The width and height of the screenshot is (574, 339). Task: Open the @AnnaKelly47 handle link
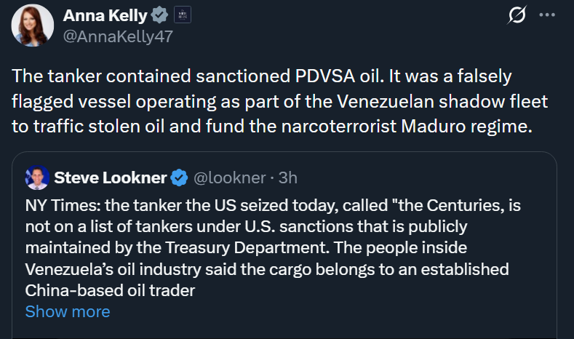pyautogui.click(x=121, y=36)
